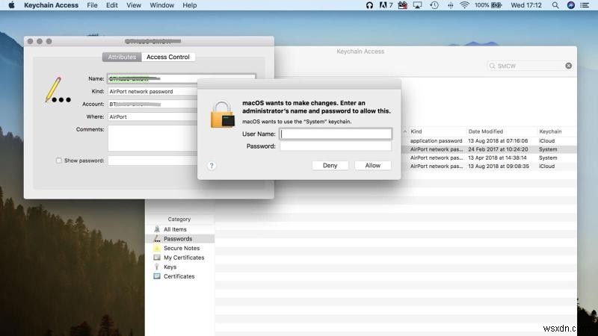Open the AirPlay display menu
Viewport: 598px width, 336px height.
[418, 5]
